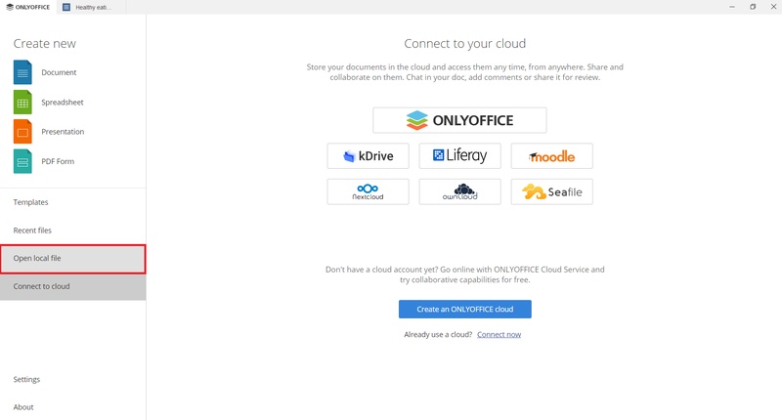This screenshot has height=420, width=782.
Task: Click the teal PDF Form icon
Action: (x=22, y=161)
